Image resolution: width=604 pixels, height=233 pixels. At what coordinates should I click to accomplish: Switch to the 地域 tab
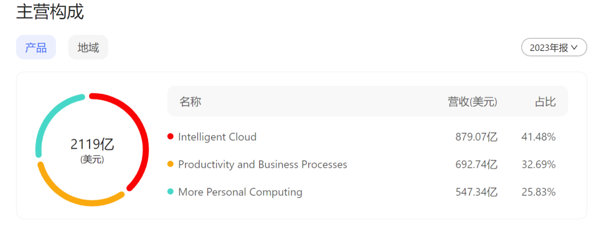tap(88, 47)
